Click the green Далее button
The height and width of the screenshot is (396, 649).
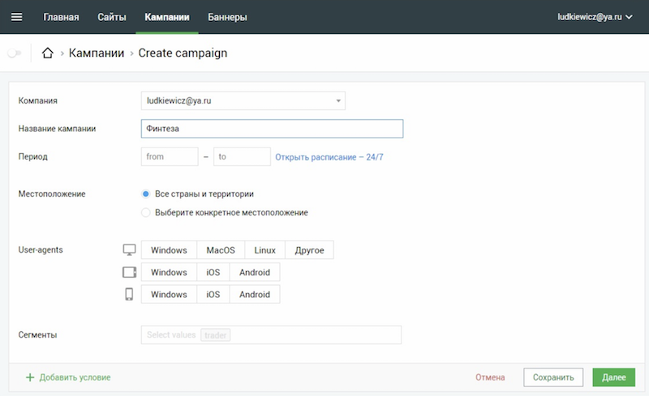point(614,377)
